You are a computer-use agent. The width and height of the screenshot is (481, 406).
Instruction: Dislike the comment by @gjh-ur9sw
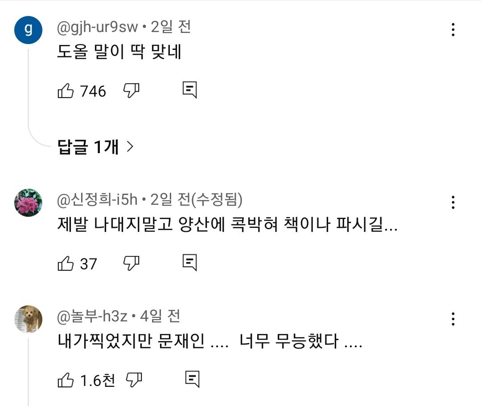[x=131, y=91]
